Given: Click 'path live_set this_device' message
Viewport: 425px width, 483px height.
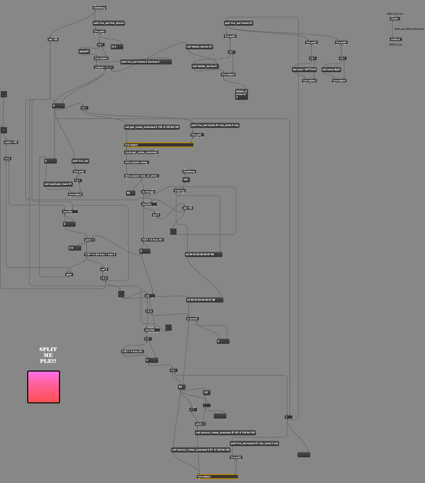Looking at the screenshot, I should click(109, 23).
